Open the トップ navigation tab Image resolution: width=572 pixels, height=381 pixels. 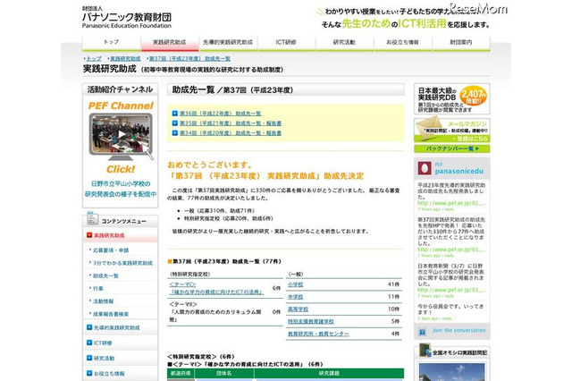point(111,42)
